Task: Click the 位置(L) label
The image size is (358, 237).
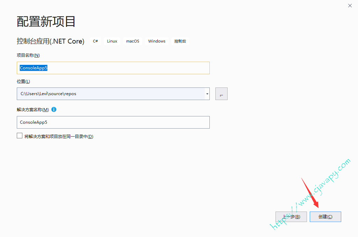Action: 23,82
